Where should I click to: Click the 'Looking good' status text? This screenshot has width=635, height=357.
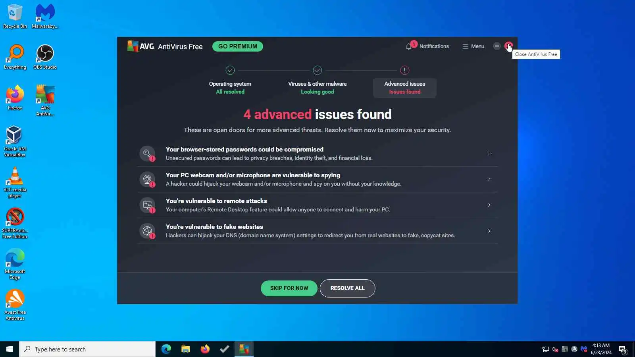317,92
